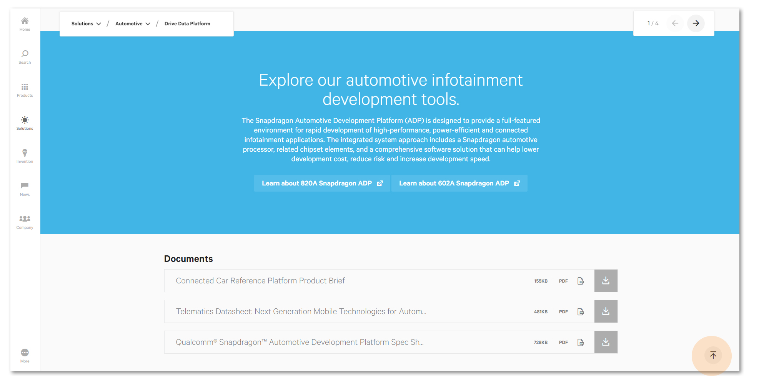
Task: Expand the Automotive breadcrumb dropdown
Action: tap(132, 24)
